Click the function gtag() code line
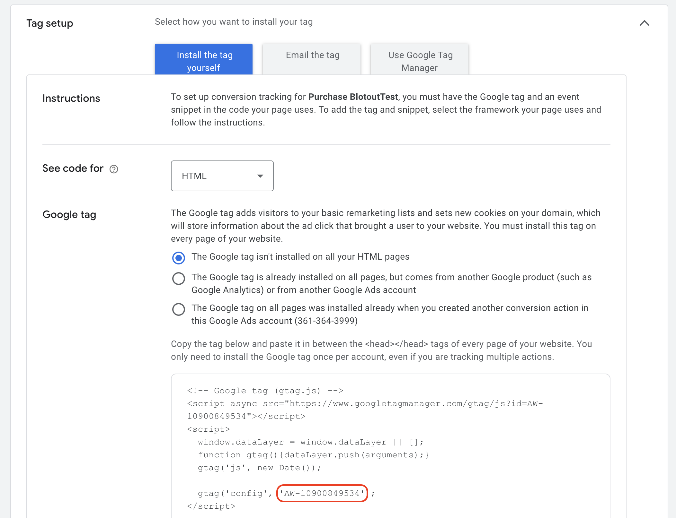 (x=313, y=455)
